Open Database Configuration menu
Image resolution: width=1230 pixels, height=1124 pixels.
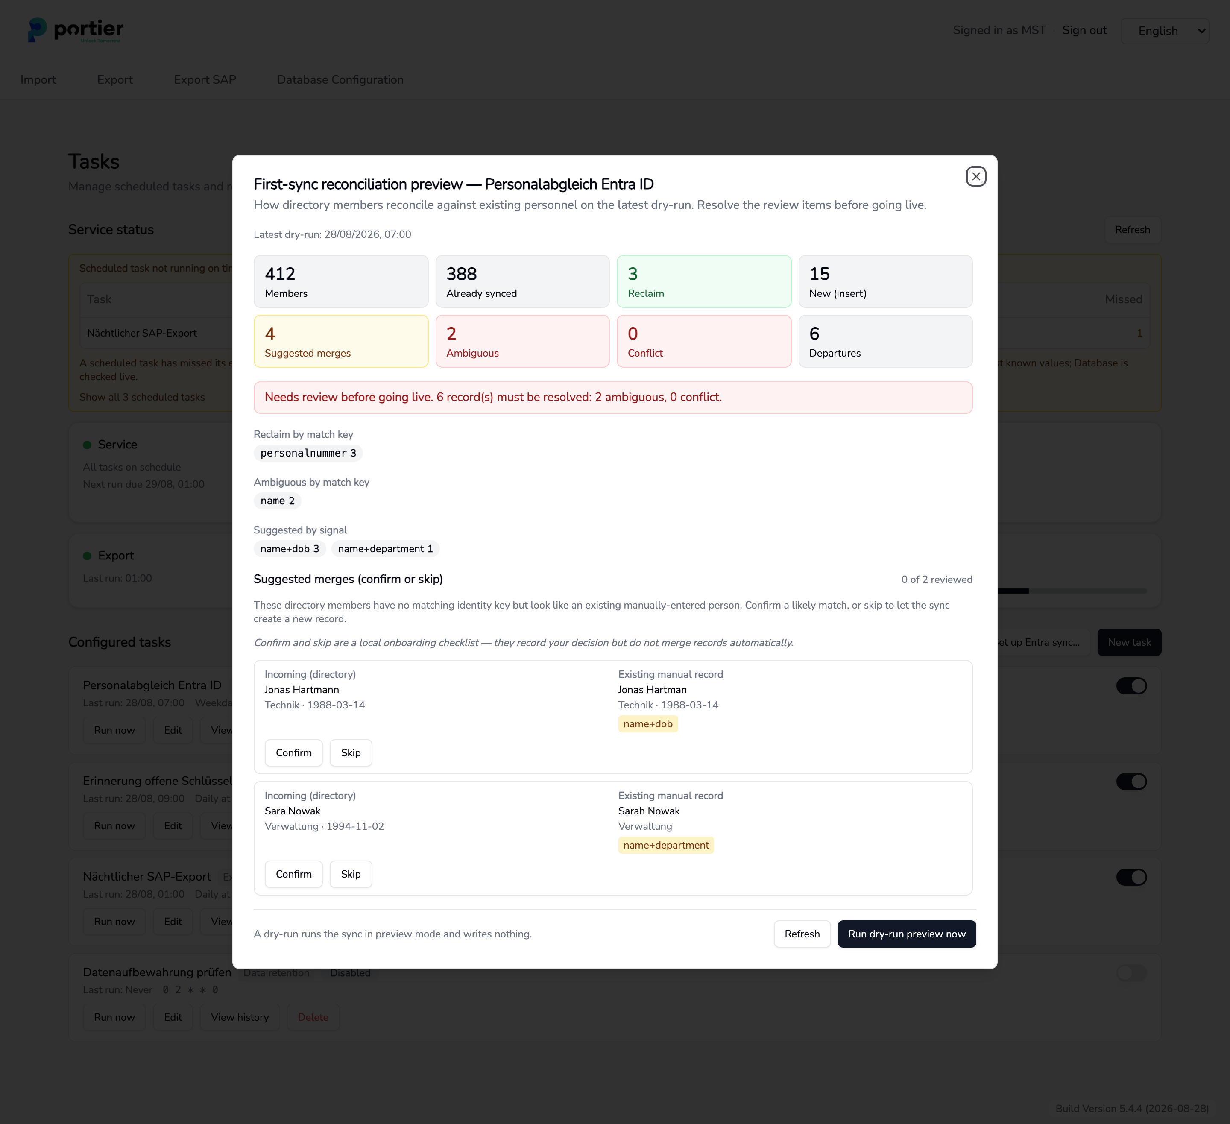[x=340, y=79]
